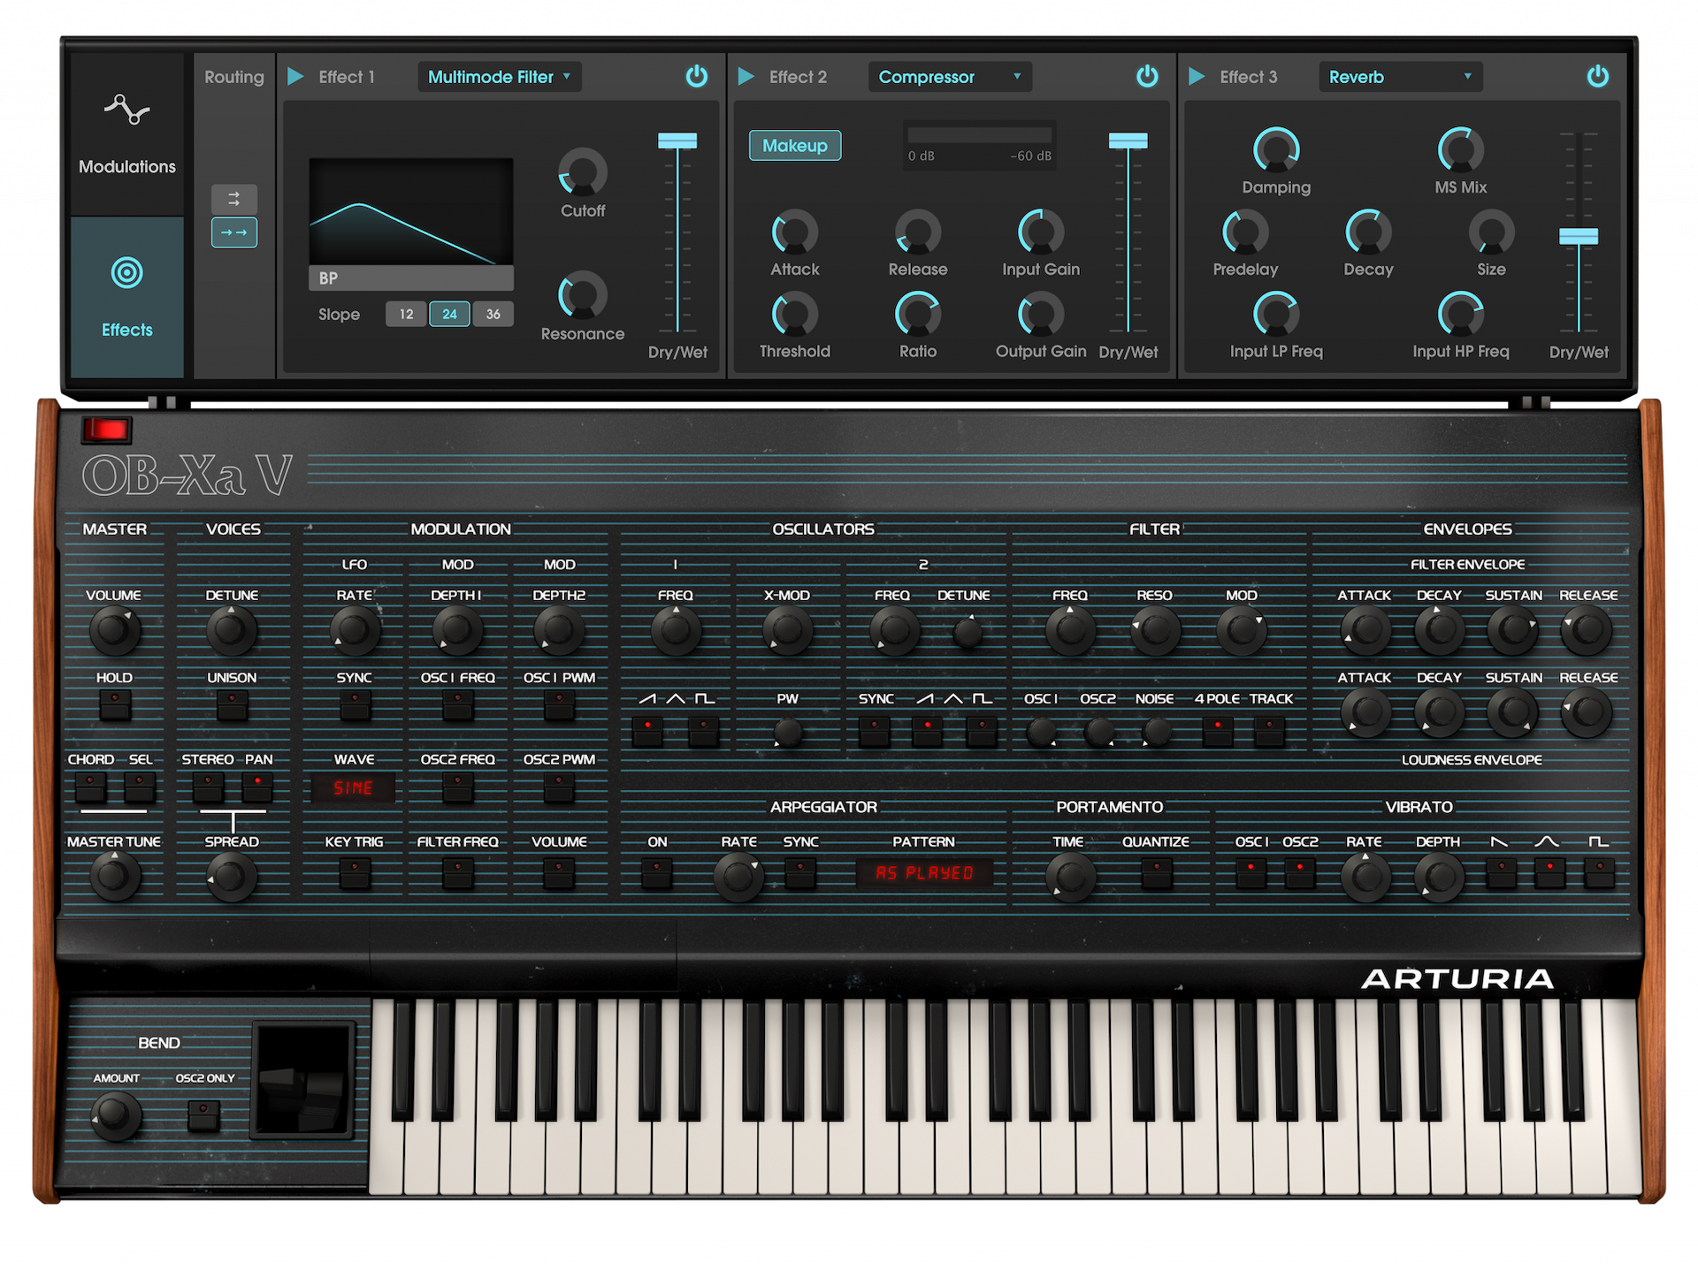Viewport: 1698px width, 1286px height.
Task: Expand the Reverb effect selector
Action: click(x=1399, y=77)
